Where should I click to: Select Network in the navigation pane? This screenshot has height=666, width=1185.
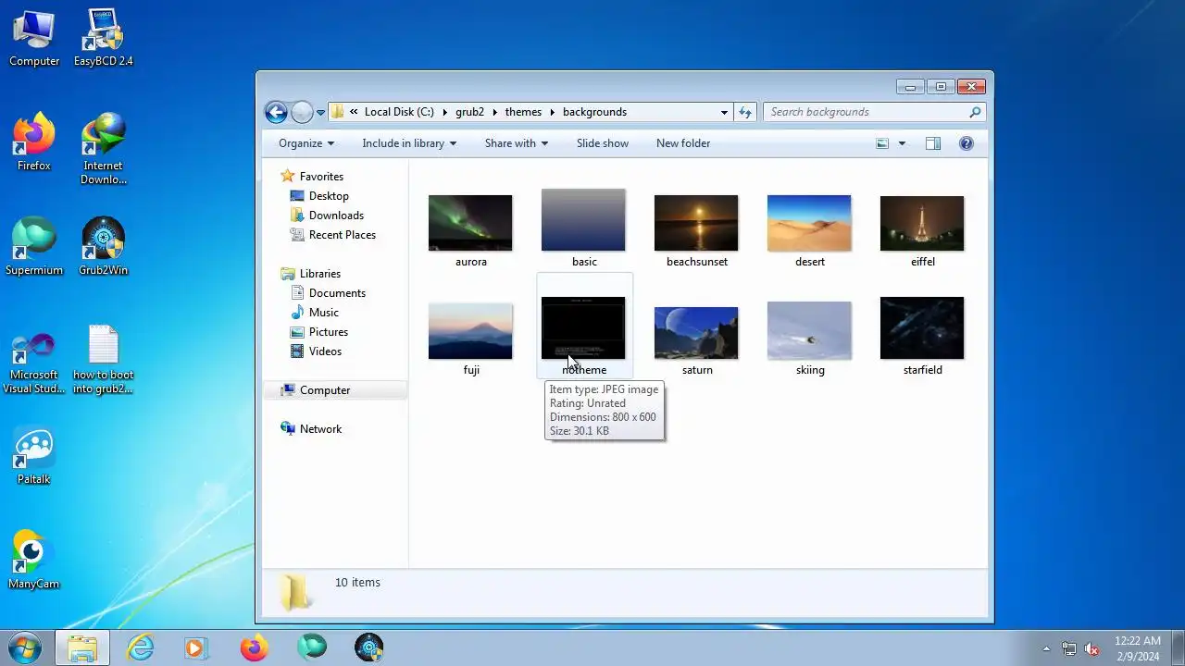[312, 429]
